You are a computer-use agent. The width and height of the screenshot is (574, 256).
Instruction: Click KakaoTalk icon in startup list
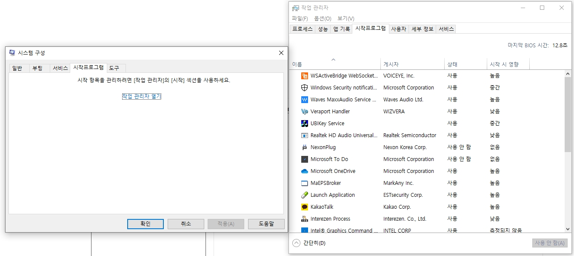(x=304, y=207)
